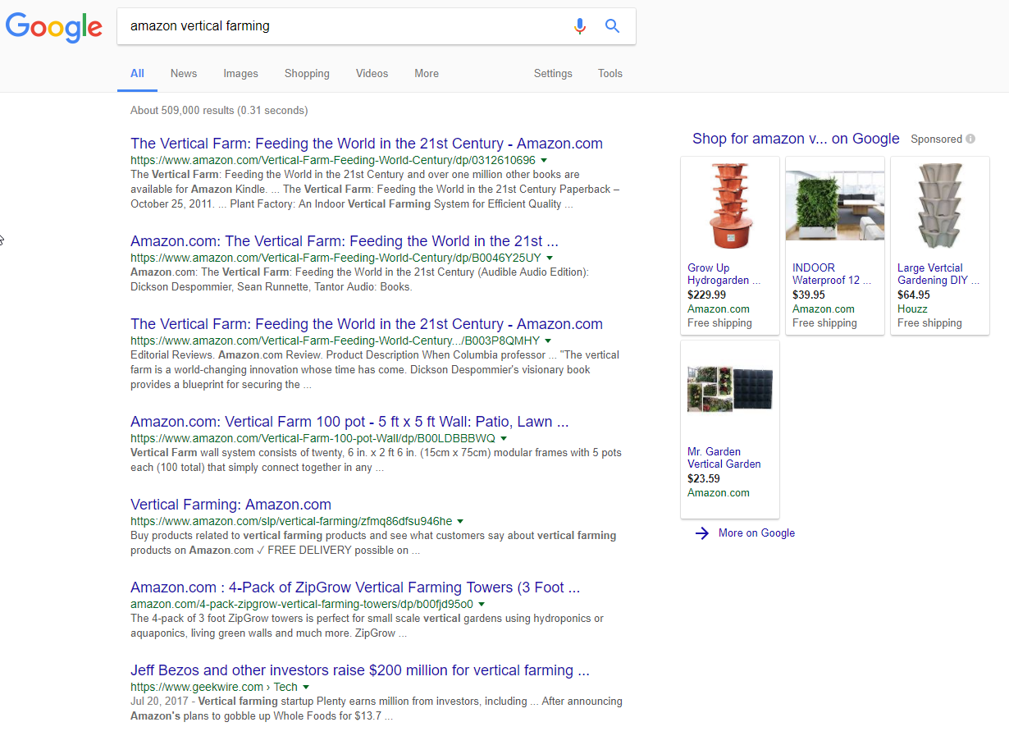This screenshot has width=1009, height=736.
Task: Click the Sponsored label
Action: [x=936, y=139]
